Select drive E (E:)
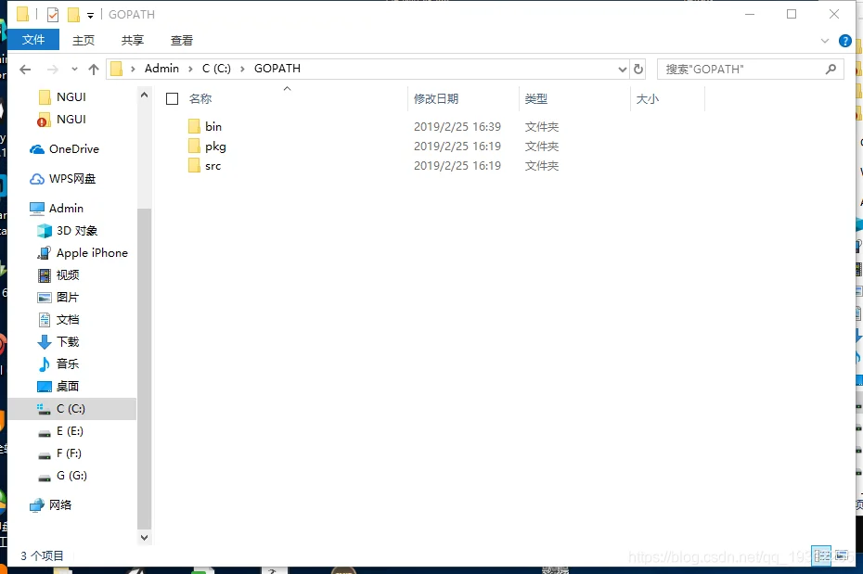863x574 pixels. click(60, 431)
